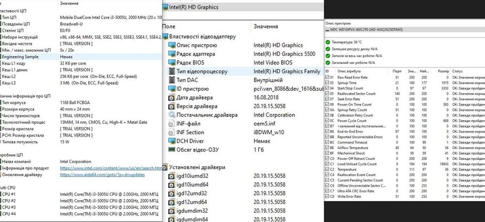Click the green check icon beside 'Записів за весь час роботи'

point(327,56)
